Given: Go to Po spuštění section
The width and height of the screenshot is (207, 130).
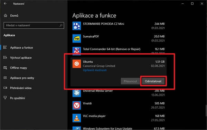Looking at the screenshot, I should [x=18, y=98].
